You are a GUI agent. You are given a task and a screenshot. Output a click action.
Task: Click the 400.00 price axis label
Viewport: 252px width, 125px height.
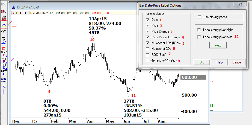coord(189,111)
